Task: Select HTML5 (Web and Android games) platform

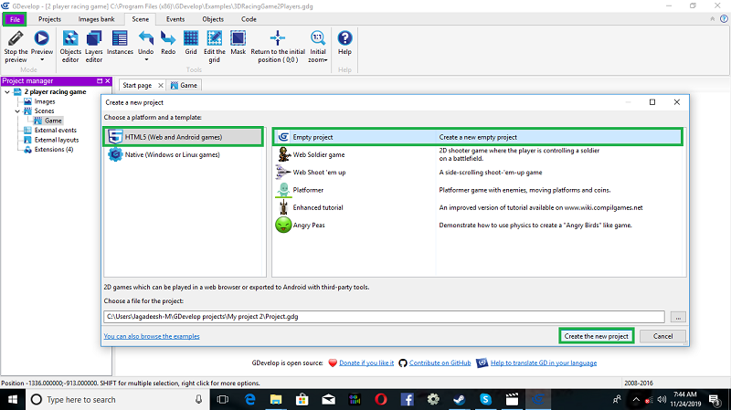Action: click(x=184, y=137)
